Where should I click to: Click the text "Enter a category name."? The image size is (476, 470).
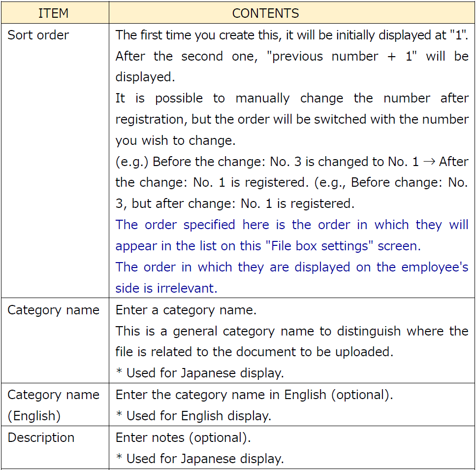186,310
